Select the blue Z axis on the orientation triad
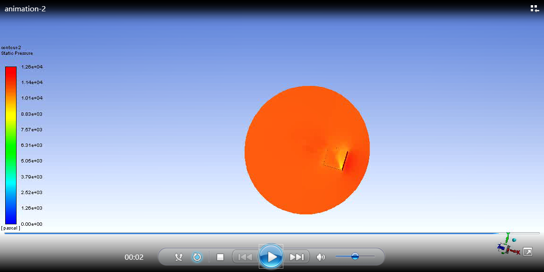The width and height of the screenshot is (544, 272). (501, 247)
